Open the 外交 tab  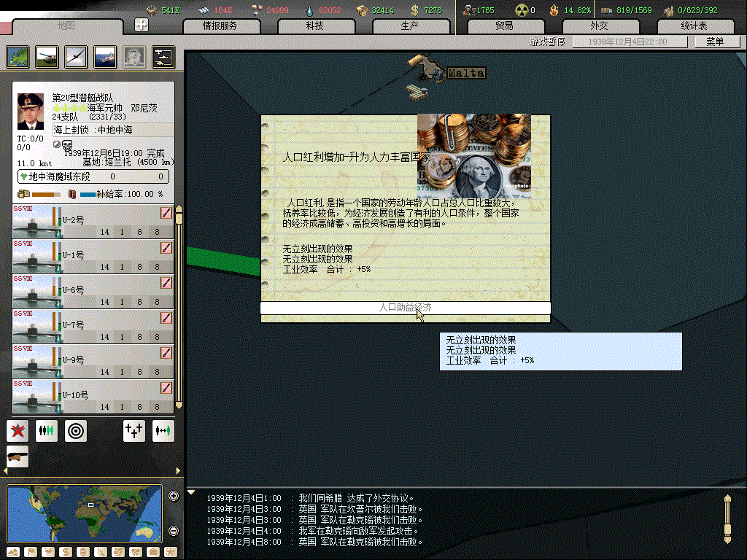click(x=598, y=26)
